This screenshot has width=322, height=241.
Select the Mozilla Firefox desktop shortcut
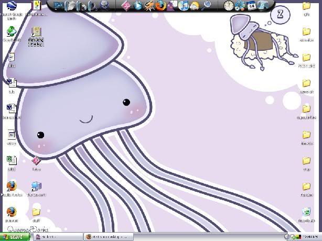(12, 189)
